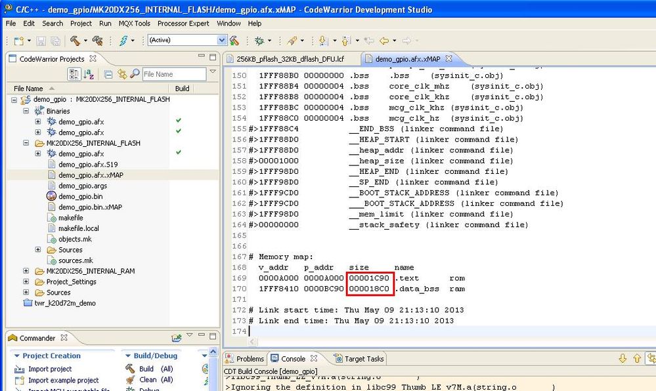Image resolution: width=656 pixels, height=391 pixels.
Task: Switch to the Target Tasks tab
Action: 359,358
